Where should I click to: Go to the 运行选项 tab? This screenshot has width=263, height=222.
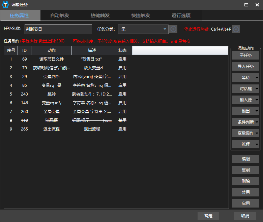(181, 15)
